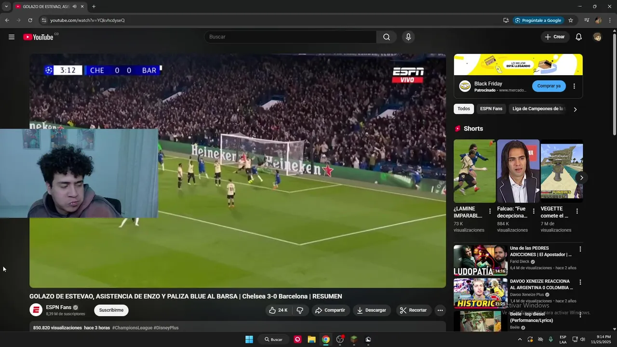Reload the page in Chrome

coord(30,20)
